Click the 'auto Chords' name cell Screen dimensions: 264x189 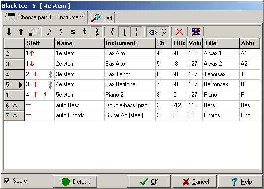(x=79, y=115)
